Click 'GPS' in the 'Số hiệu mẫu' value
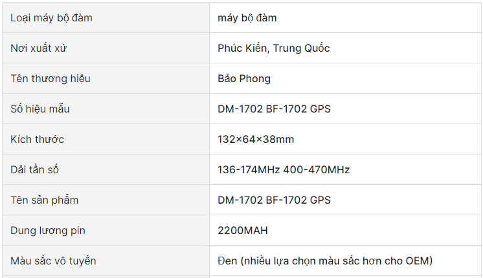 (320, 109)
